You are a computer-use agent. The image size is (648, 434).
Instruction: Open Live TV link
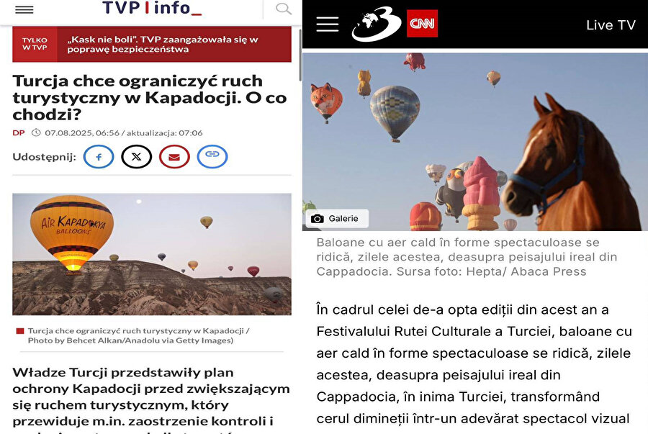pyautogui.click(x=611, y=25)
